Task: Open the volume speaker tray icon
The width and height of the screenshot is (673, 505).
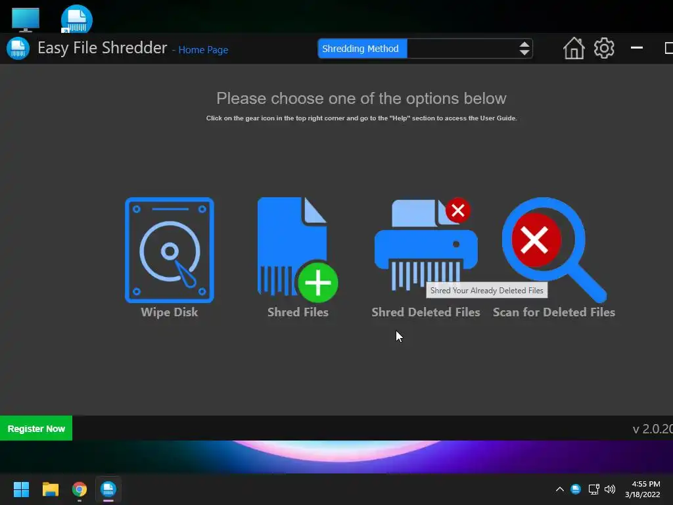Action: click(609, 489)
